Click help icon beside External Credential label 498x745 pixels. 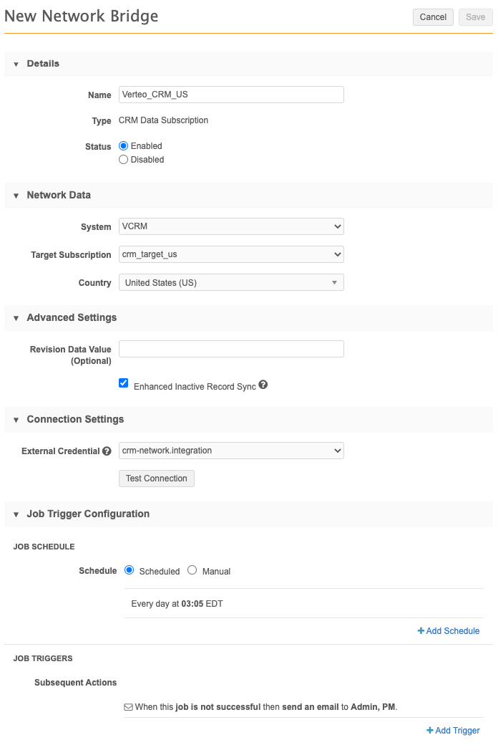coord(107,451)
